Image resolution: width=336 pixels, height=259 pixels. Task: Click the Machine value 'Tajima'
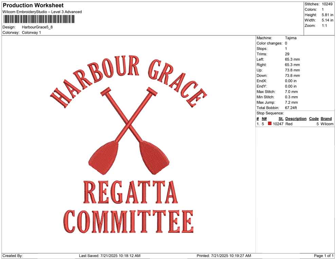(x=291, y=38)
